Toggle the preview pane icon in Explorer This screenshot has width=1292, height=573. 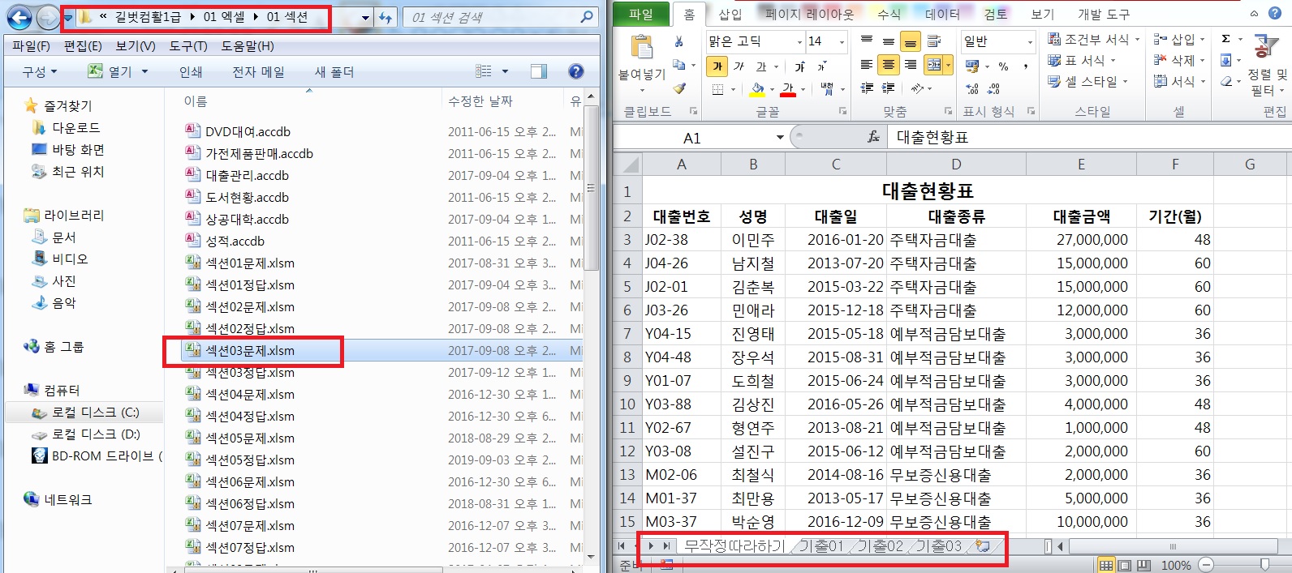click(538, 71)
